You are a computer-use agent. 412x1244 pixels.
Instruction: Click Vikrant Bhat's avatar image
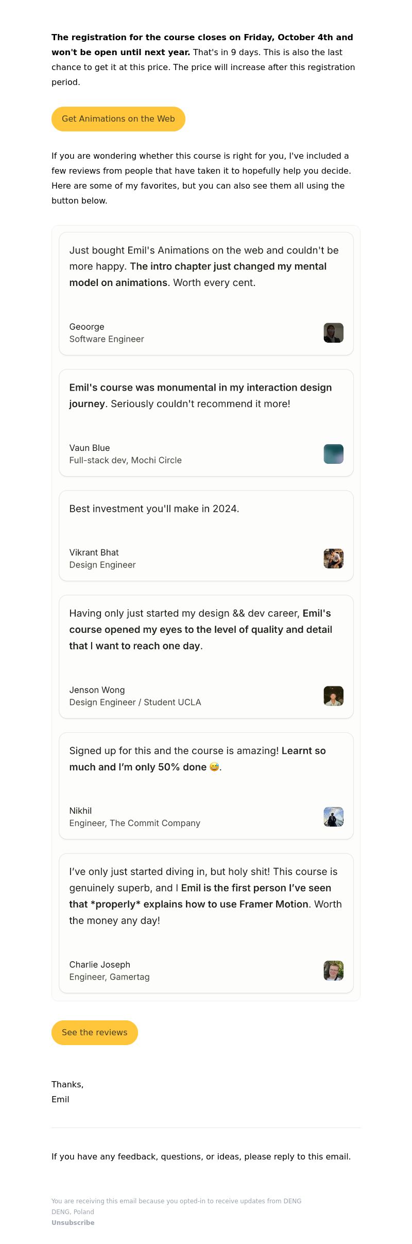coord(333,559)
